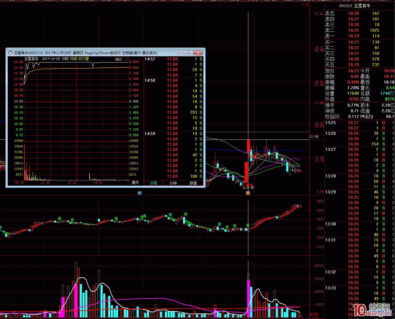Click the 买二 10.22 order row
The width and height of the screenshot is (395, 319).
coord(360,48)
